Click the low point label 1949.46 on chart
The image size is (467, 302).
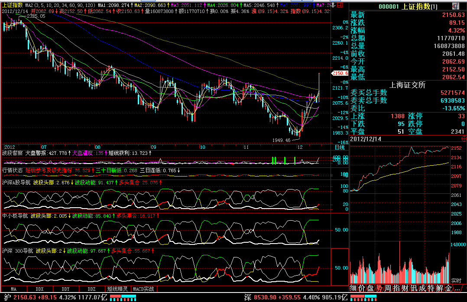281,140
